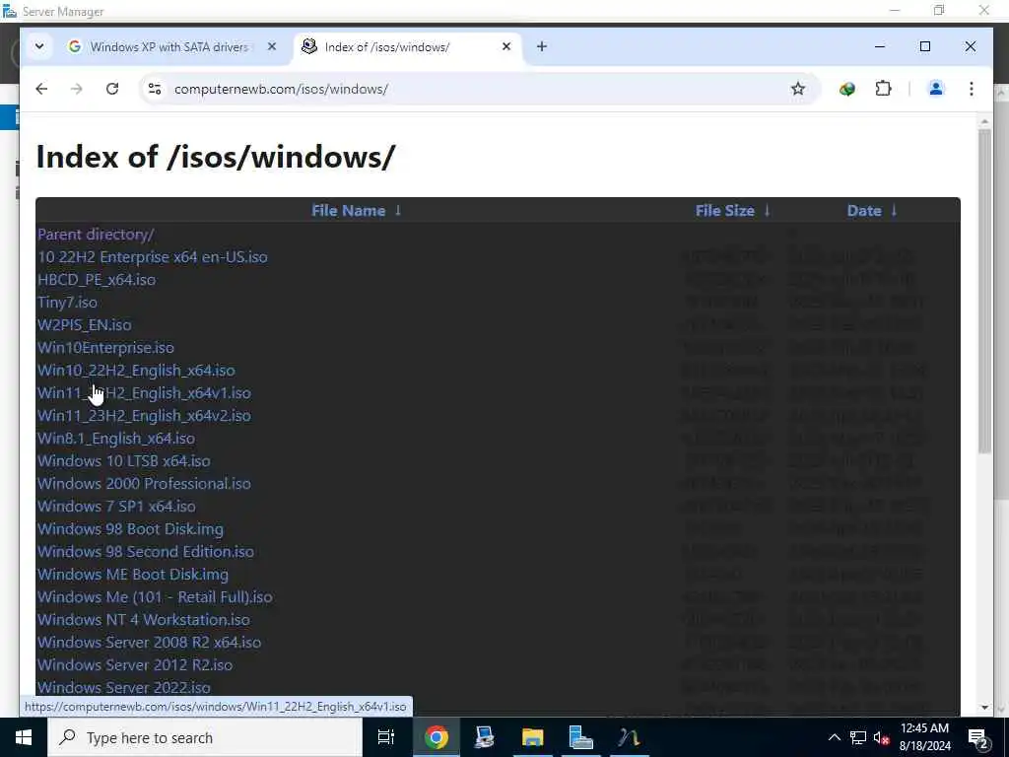The image size is (1009, 757).
Task: Download Win11 22H2 English x64v1.iso
Action: [x=144, y=392]
